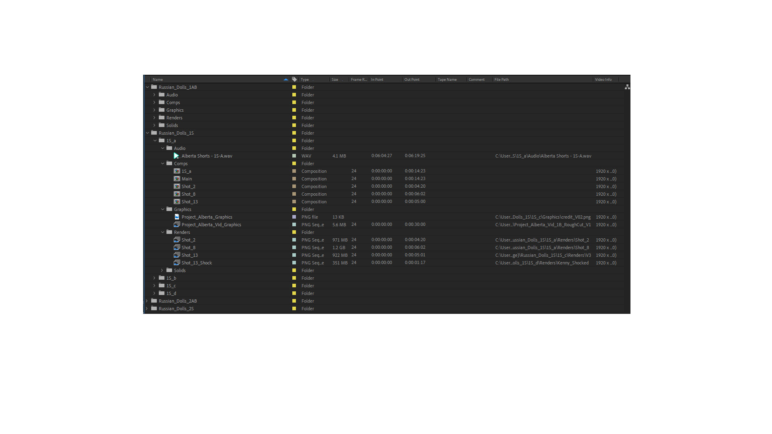Click the Shot_2 PNG sequence icon under Renders
This screenshot has width=772, height=434.
[x=177, y=240]
